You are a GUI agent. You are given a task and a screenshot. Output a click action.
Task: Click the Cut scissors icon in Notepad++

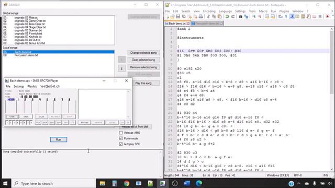[x=208, y=17]
